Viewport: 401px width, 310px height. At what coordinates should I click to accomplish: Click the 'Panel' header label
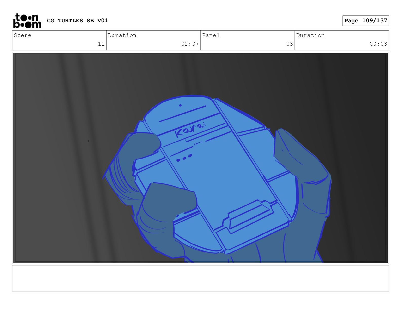(211, 35)
